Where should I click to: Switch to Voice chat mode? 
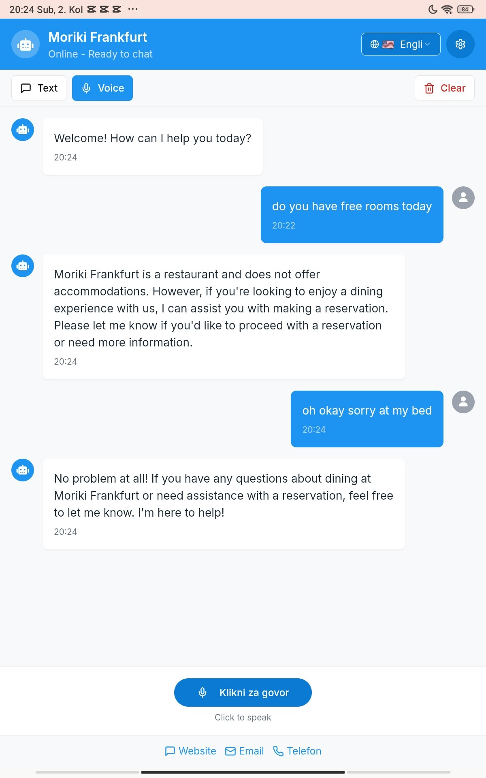click(102, 88)
